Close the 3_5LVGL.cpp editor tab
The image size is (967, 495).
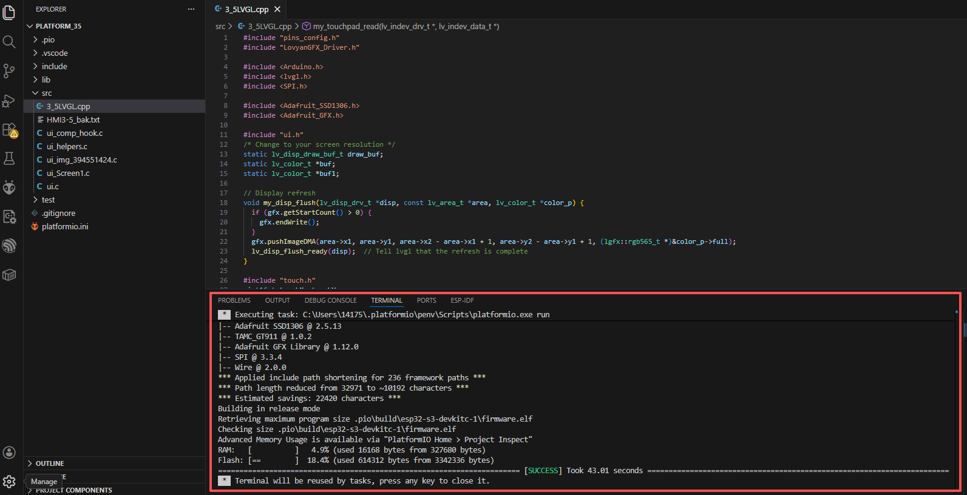pos(277,9)
